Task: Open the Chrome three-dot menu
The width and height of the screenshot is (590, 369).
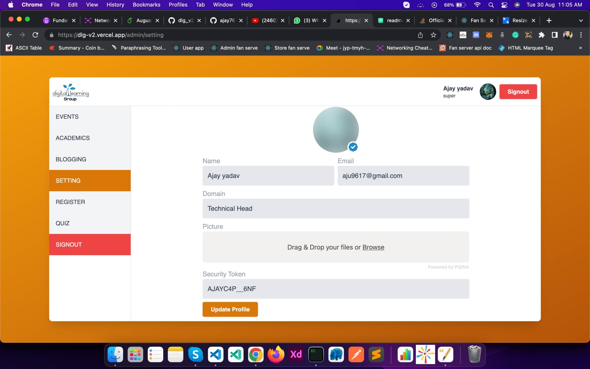Action: (581, 35)
